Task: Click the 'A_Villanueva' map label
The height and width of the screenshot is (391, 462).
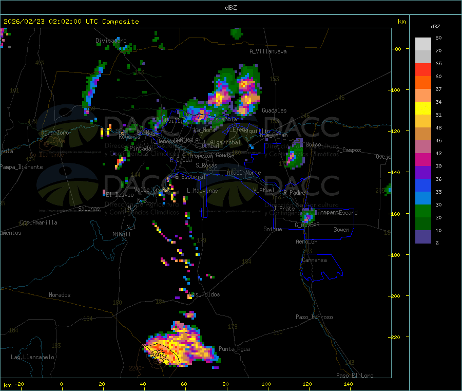Action: coord(268,51)
